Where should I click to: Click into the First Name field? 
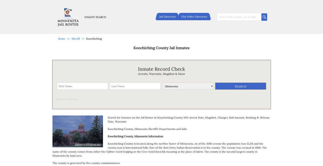coord(82,86)
